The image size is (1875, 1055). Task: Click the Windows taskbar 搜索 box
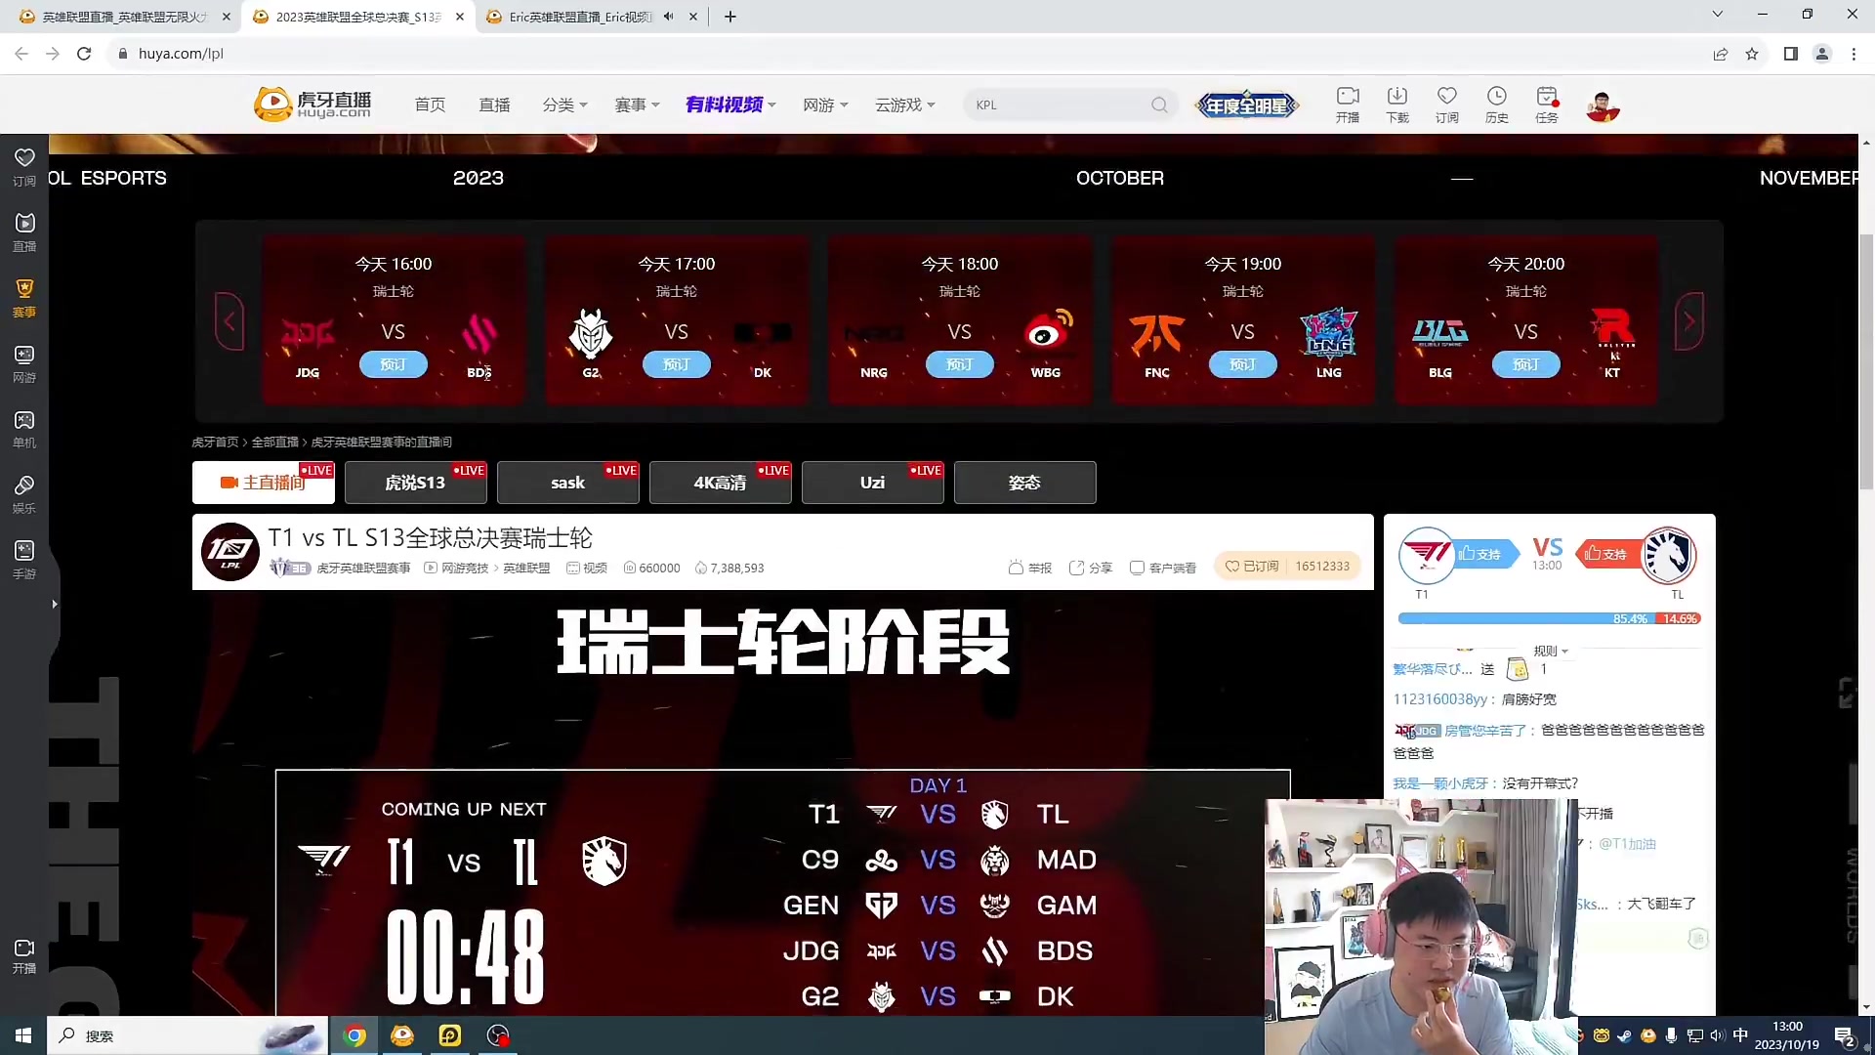point(186,1035)
